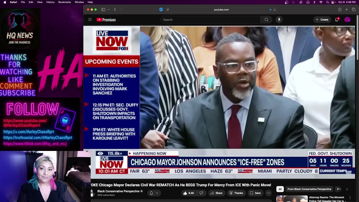This screenshot has height=202, width=359.
Task: Mute this tab's audio speaker icon
Action: [x=270, y=10]
